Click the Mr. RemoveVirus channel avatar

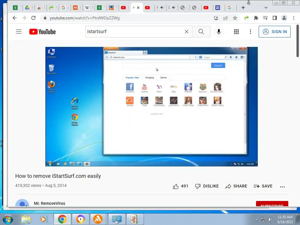tap(22, 203)
